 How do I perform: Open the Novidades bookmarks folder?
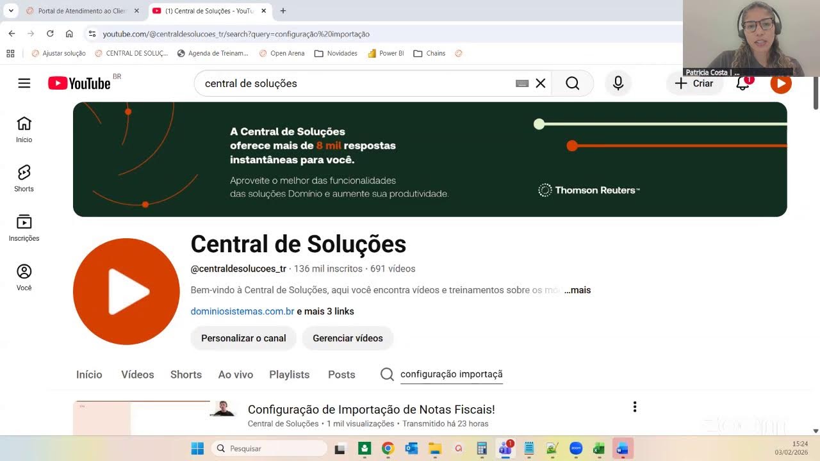tap(336, 53)
